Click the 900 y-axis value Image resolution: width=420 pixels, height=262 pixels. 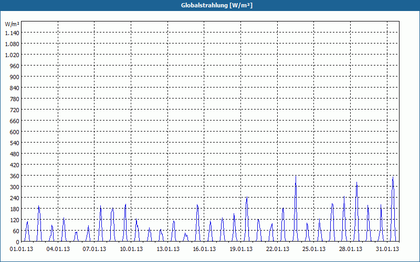point(15,77)
